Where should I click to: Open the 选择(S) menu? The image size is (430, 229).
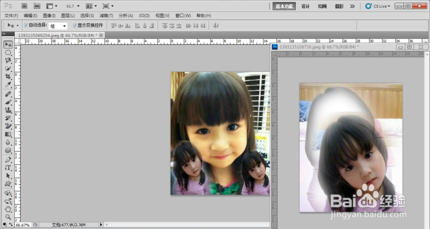87,15
